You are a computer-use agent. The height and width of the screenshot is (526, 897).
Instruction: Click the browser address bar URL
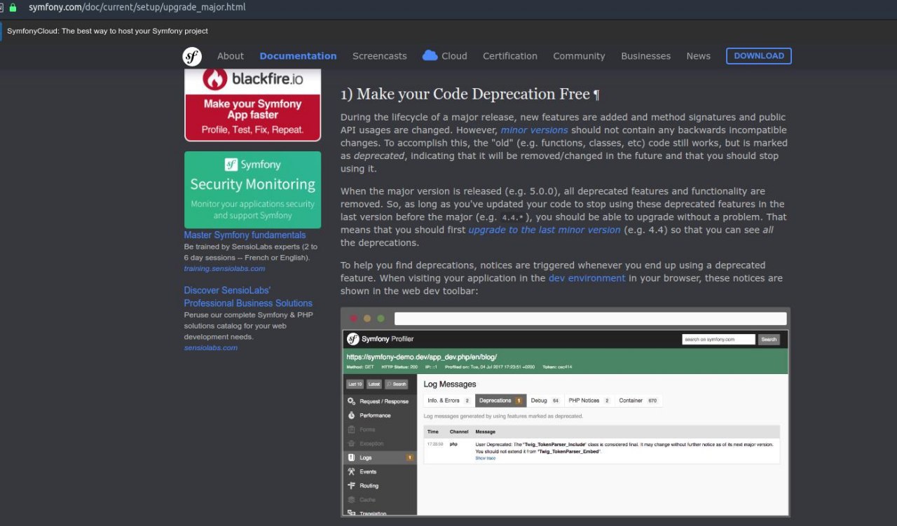point(137,7)
